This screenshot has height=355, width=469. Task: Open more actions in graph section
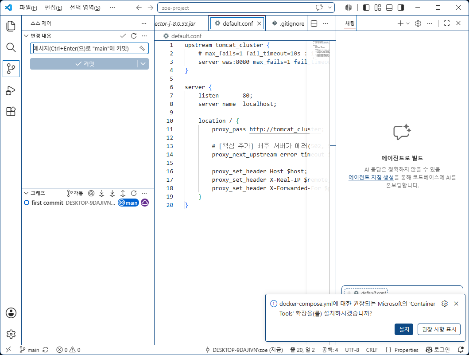pyautogui.click(x=144, y=193)
